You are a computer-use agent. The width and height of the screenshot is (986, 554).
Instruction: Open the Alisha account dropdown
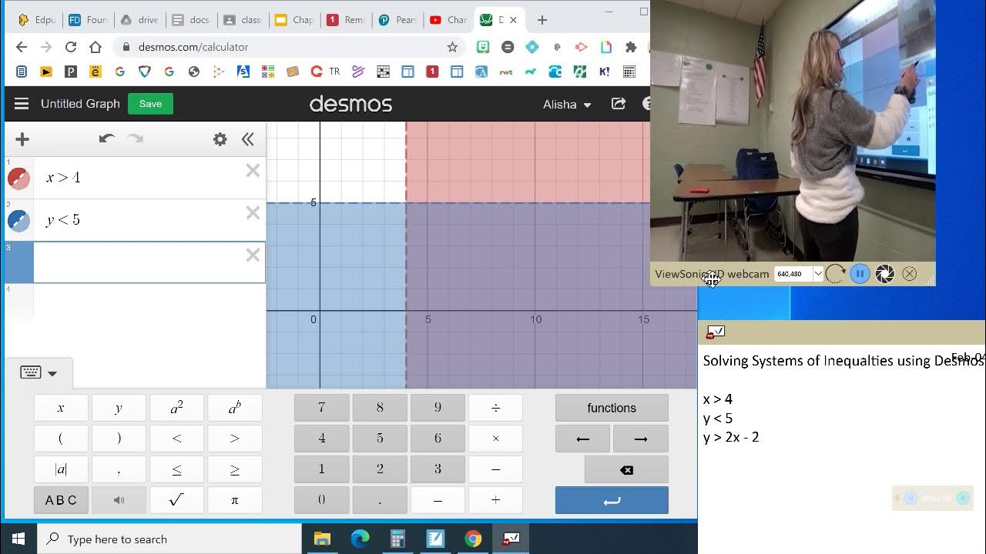point(567,105)
